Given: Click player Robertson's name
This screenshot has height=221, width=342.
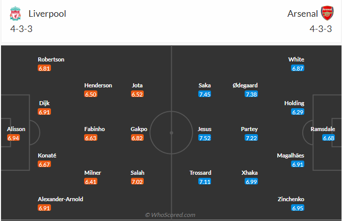Looking at the screenshot, I should coord(51,59).
